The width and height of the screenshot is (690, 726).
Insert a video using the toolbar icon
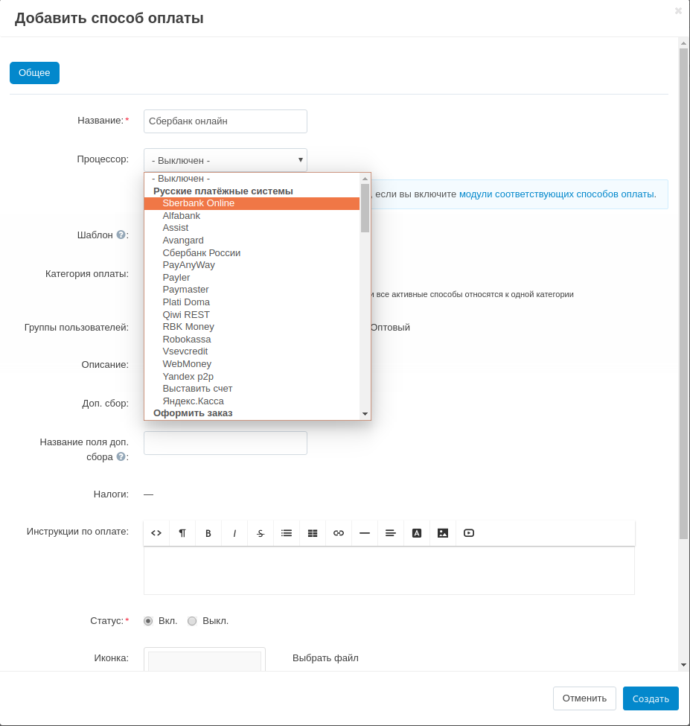tap(469, 533)
